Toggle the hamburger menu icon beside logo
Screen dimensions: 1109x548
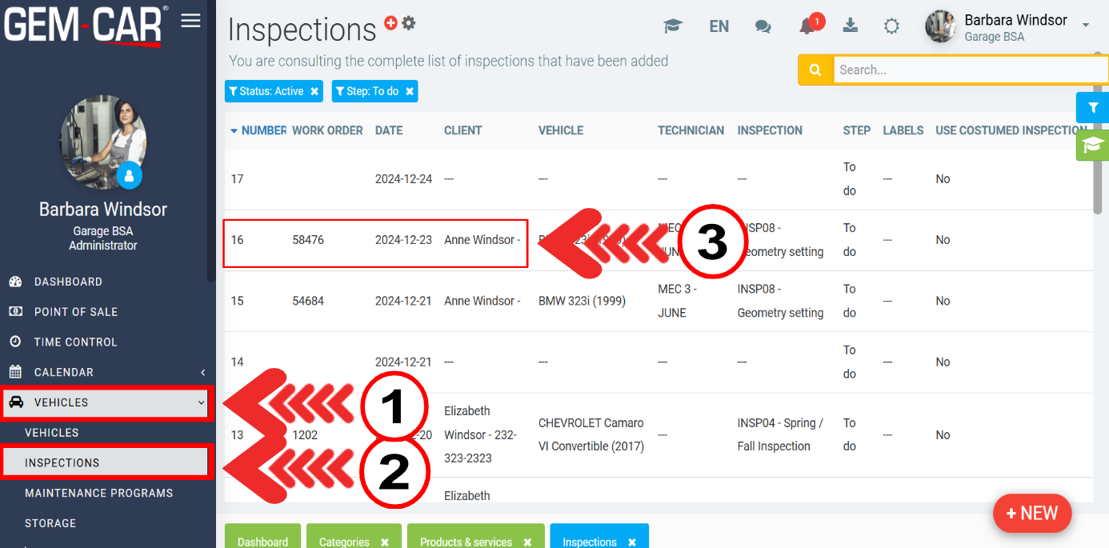(190, 21)
